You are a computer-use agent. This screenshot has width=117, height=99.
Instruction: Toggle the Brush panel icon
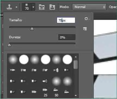click(x=42, y=7)
